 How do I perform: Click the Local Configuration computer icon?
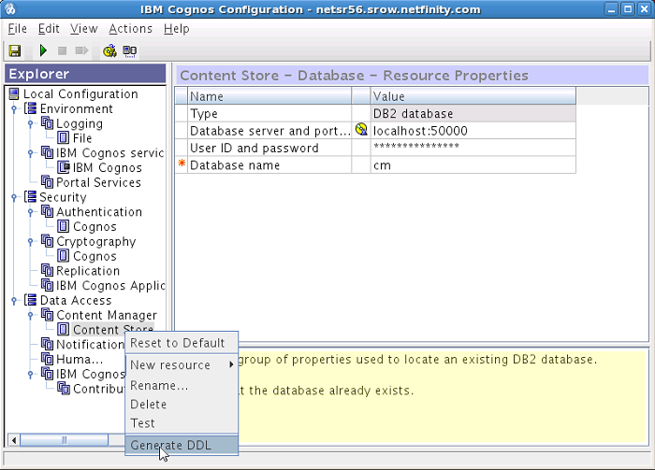tap(14, 93)
